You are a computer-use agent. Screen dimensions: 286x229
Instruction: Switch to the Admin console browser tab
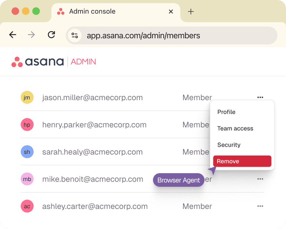point(92,11)
